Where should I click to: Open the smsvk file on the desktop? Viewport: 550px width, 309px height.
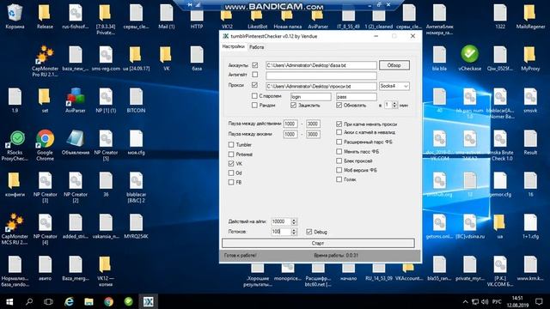pos(530,100)
